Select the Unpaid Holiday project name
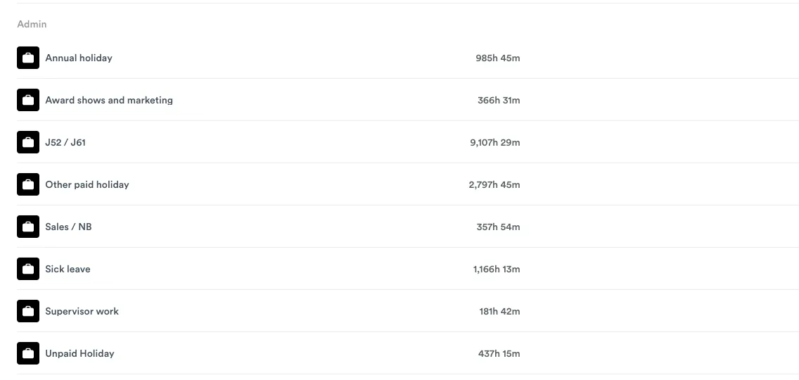 pyautogui.click(x=79, y=353)
